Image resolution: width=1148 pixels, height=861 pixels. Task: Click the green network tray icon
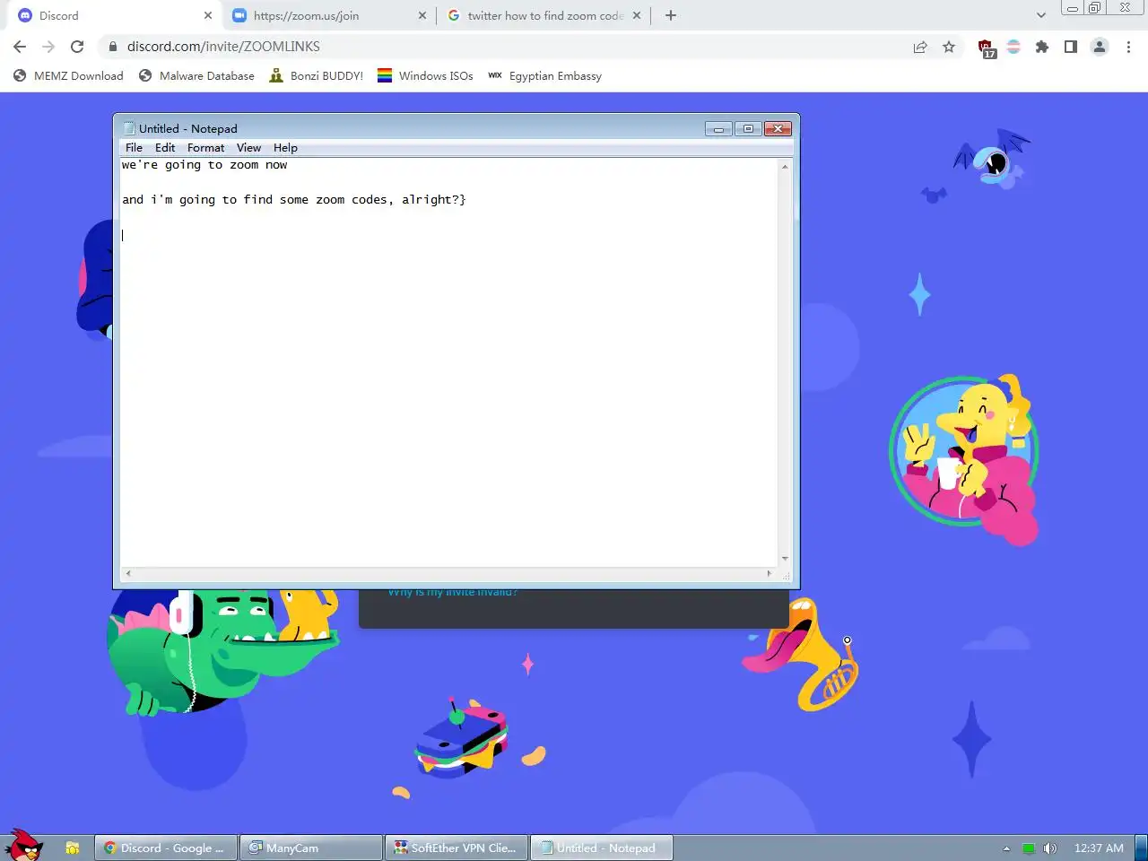(x=1029, y=848)
